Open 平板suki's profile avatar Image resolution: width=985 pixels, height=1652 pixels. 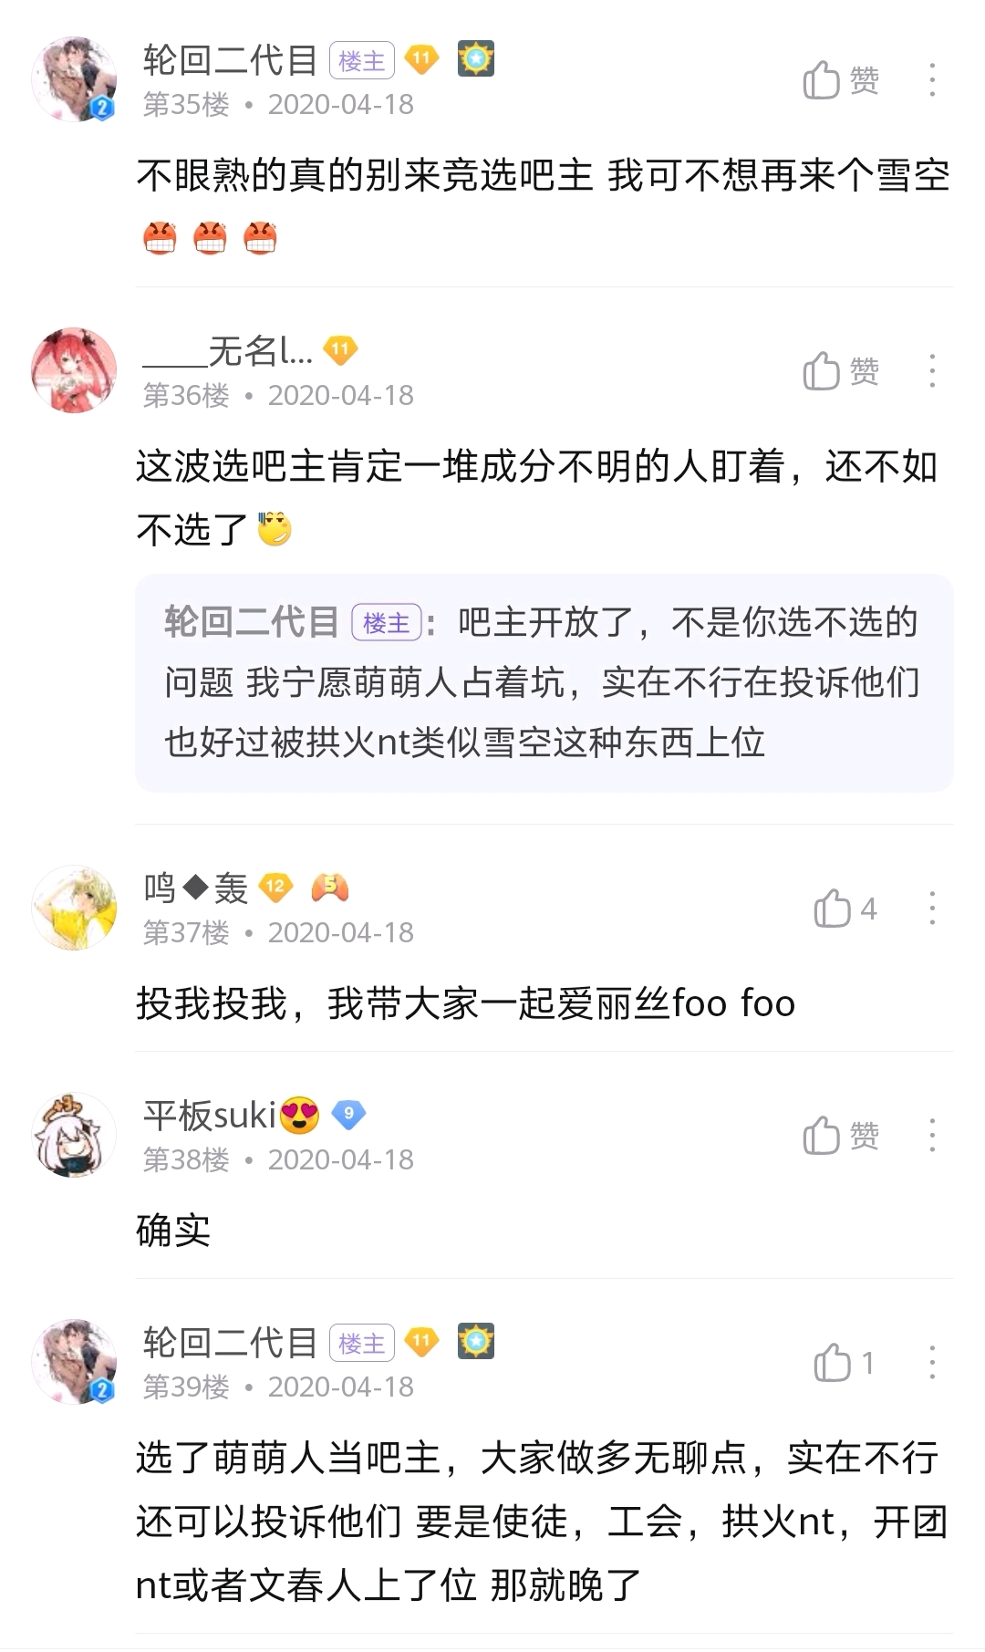(74, 1135)
